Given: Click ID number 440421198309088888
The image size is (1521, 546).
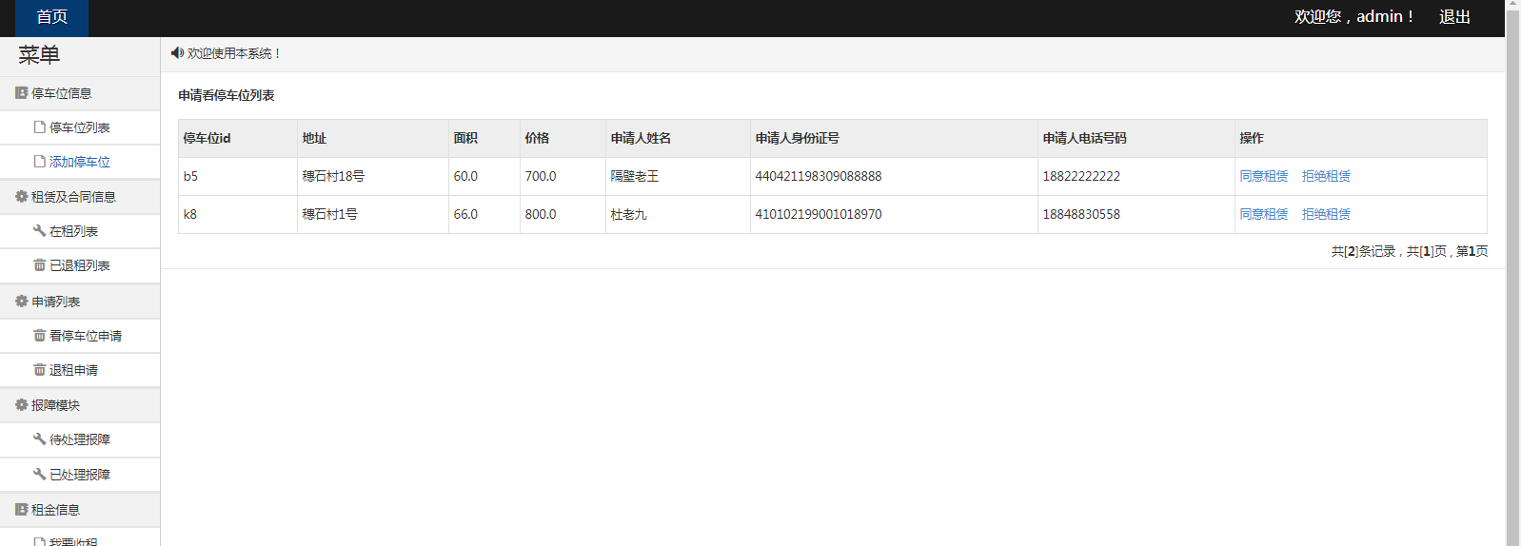Looking at the screenshot, I should (819, 177).
